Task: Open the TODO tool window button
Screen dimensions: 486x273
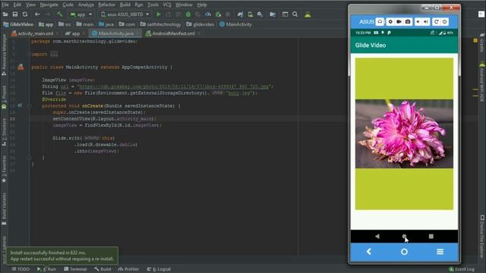Action: [21, 269]
